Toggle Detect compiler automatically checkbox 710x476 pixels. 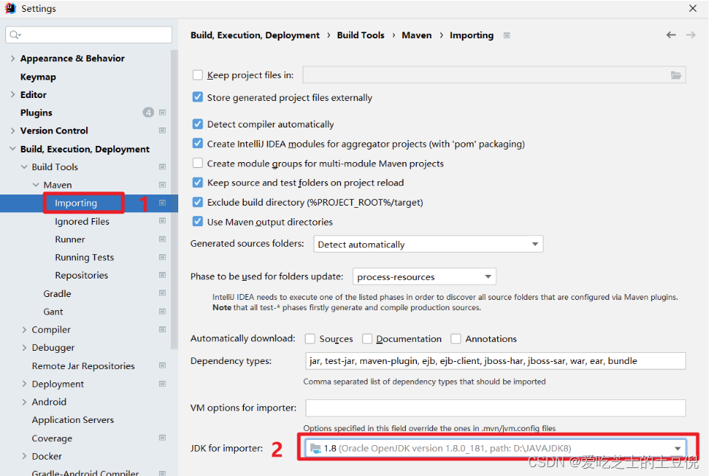pyautogui.click(x=197, y=124)
